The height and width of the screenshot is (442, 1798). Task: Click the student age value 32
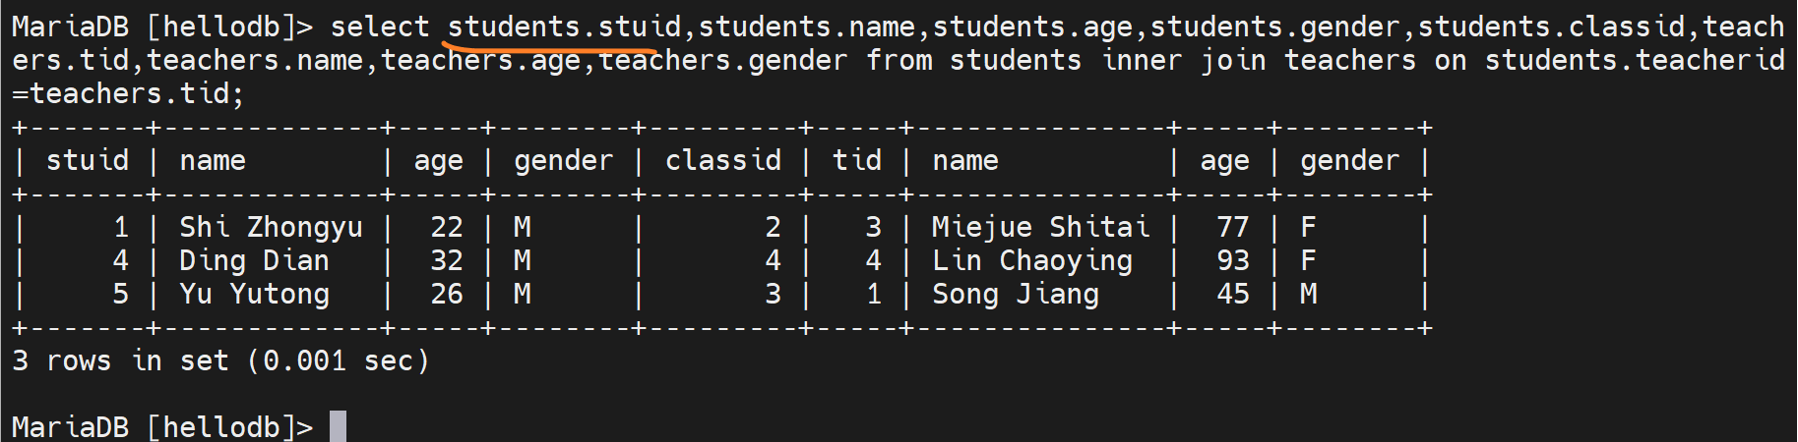tap(446, 260)
